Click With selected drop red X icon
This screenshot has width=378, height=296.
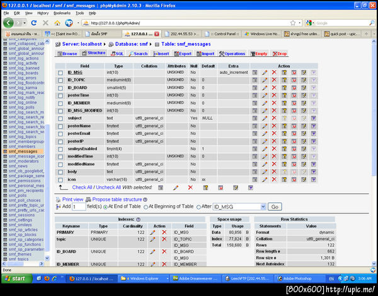click(x=190, y=187)
